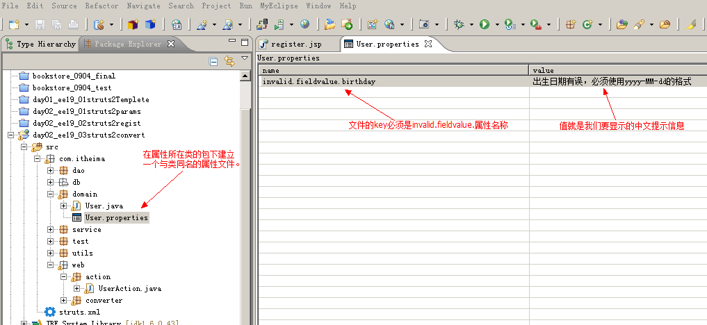Select the day01_ee19_01struts2Templete project
The height and width of the screenshot is (325, 707).
(90, 99)
